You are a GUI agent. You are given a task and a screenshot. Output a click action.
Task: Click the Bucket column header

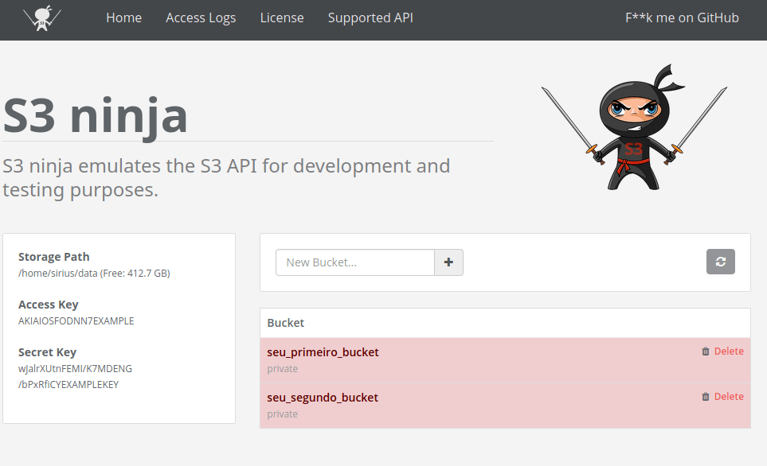pyautogui.click(x=286, y=323)
